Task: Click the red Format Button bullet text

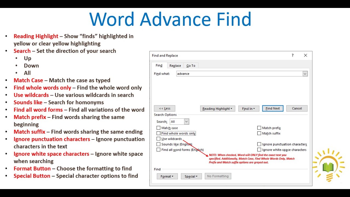Action: tap(32, 169)
